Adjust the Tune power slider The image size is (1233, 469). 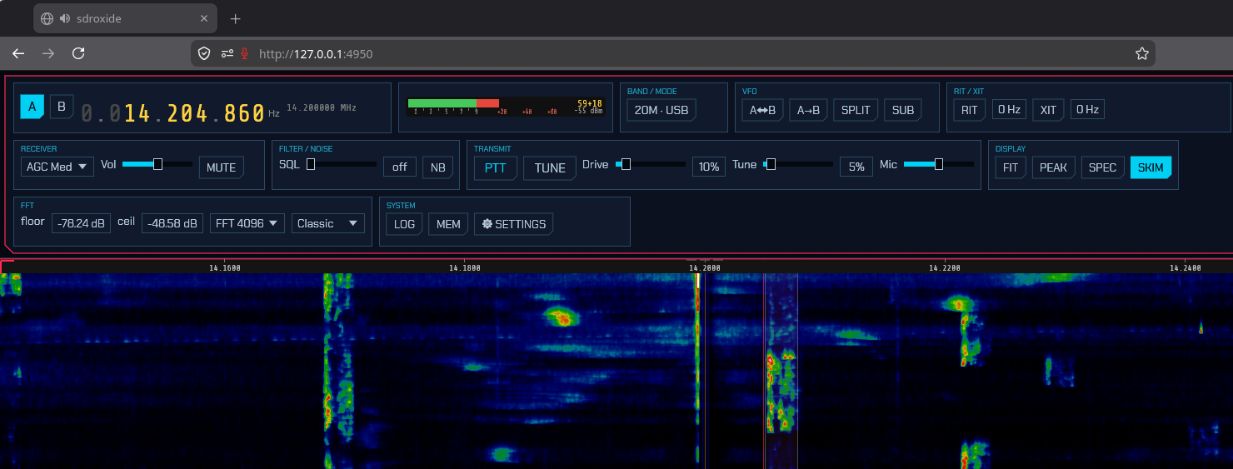tap(799, 164)
